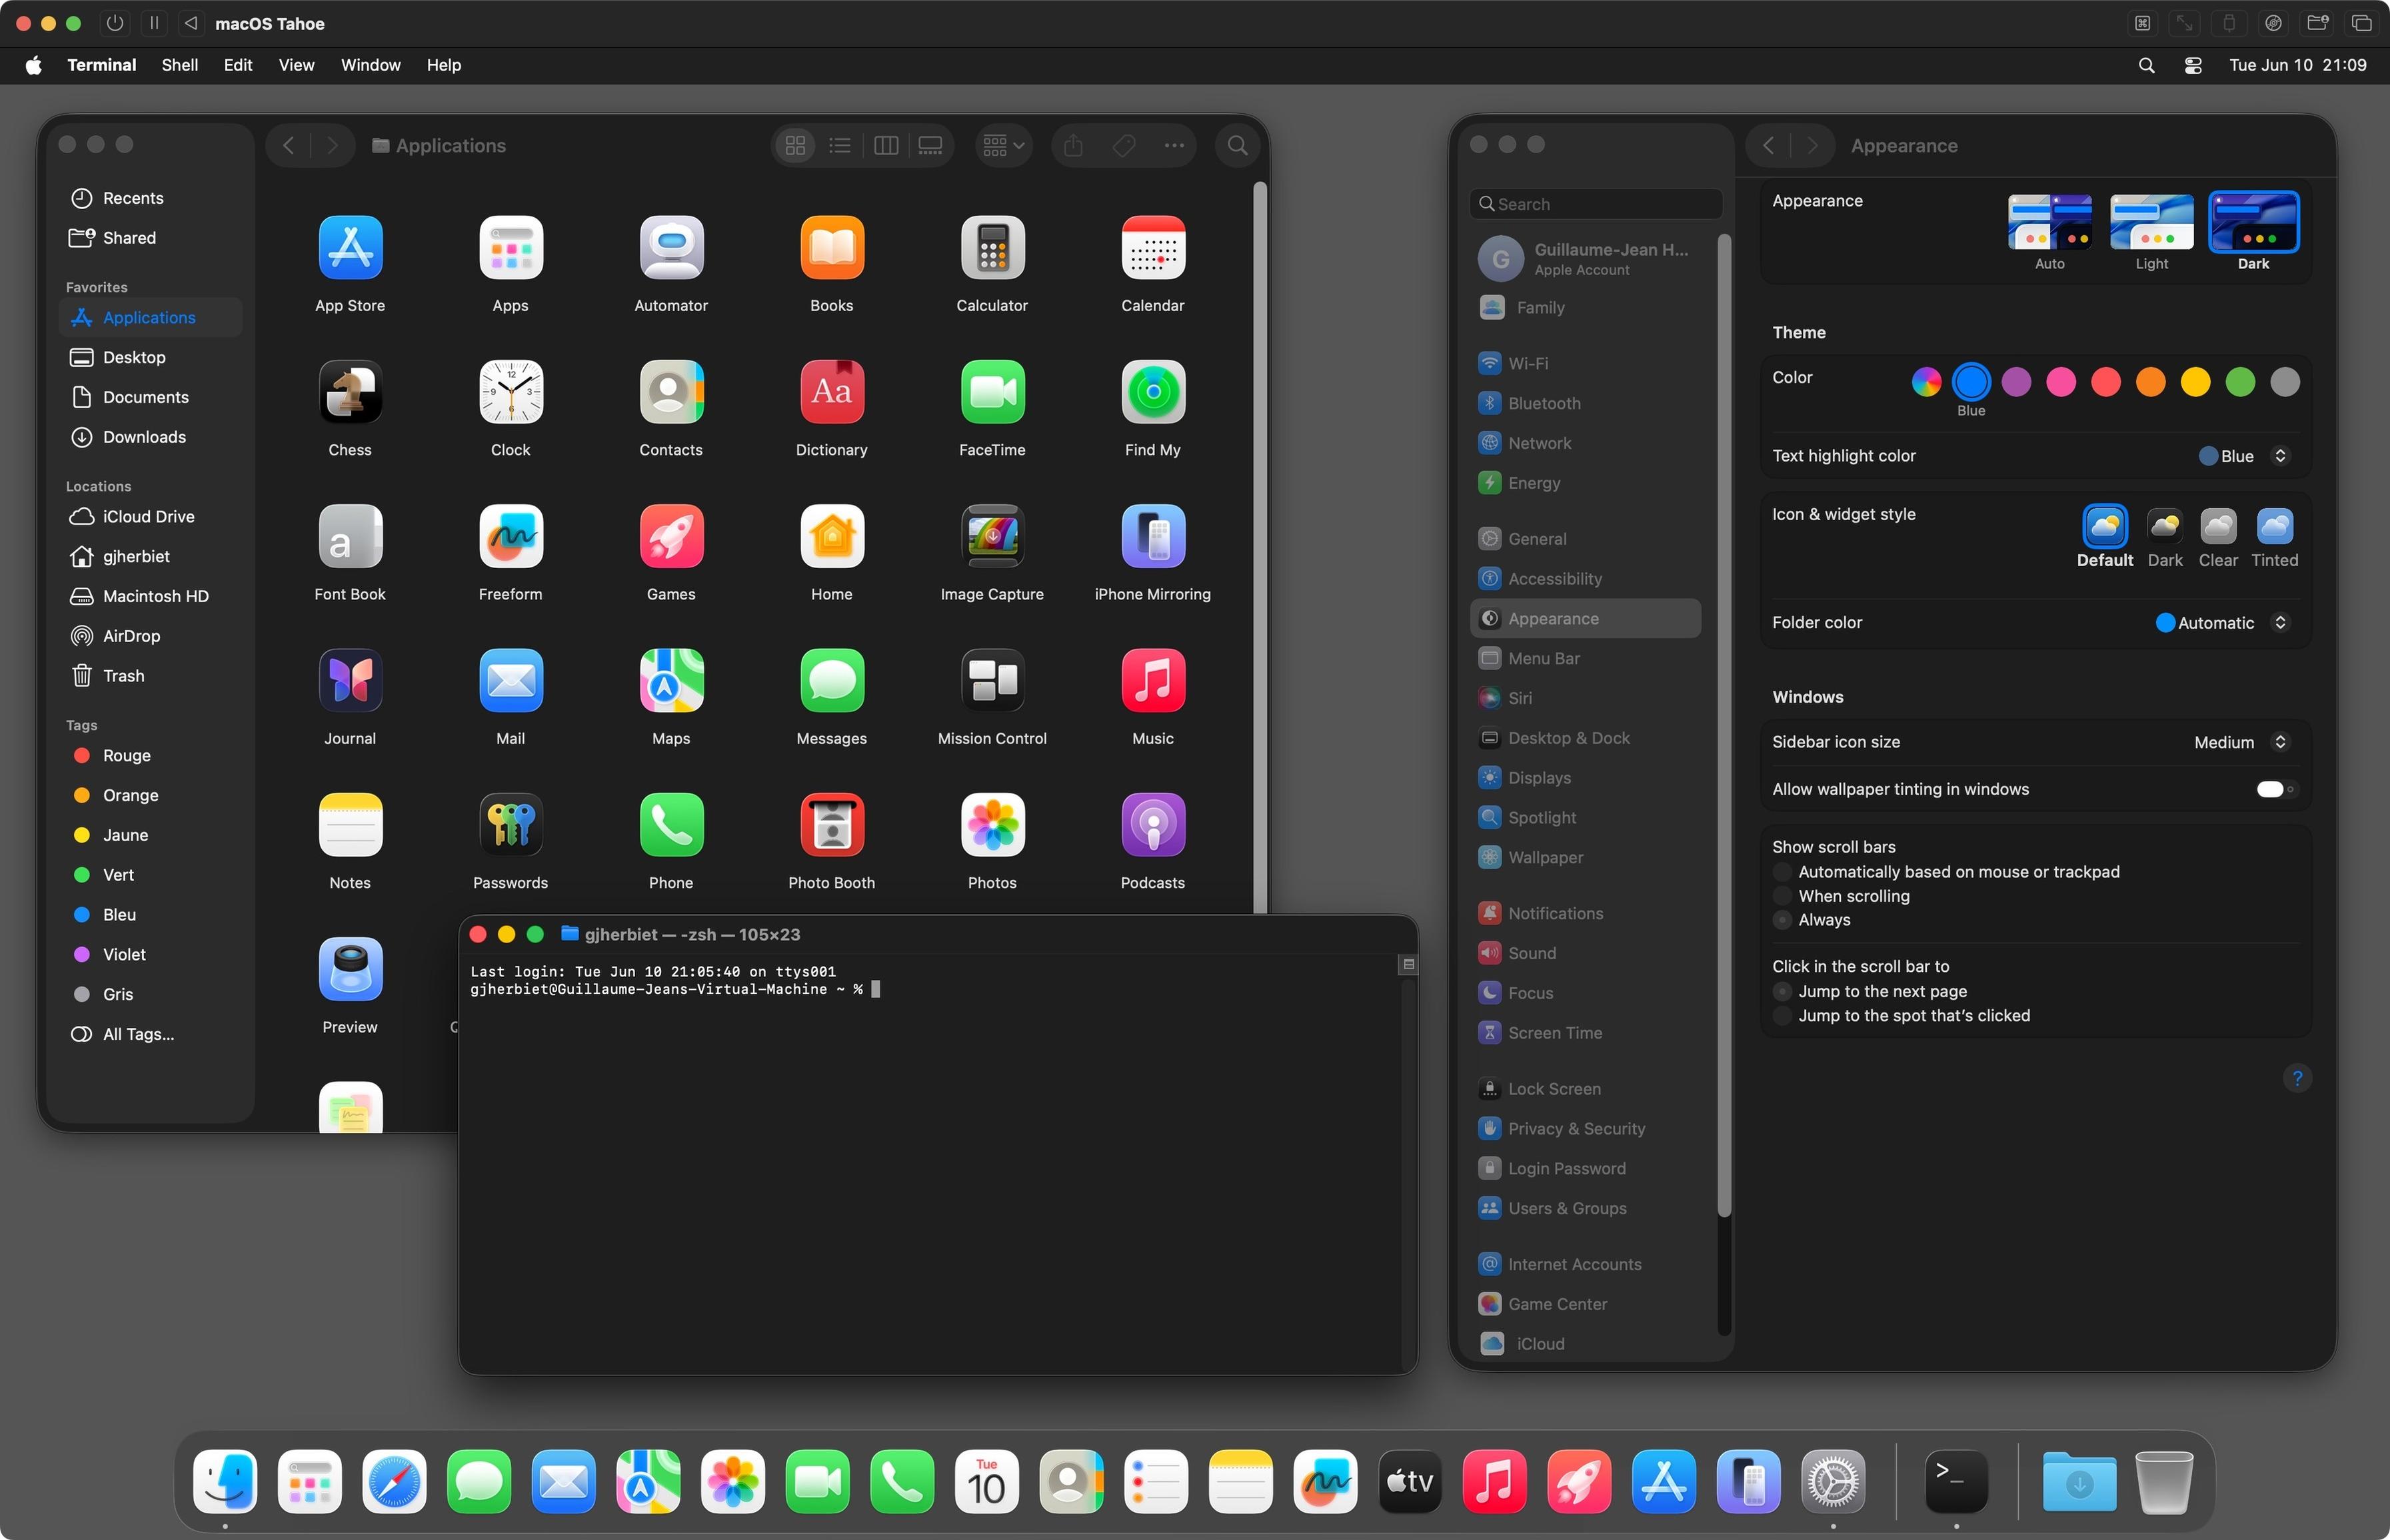
Task: Open the Photo Booth app icon
Action: pyautogui.click(x=831, y=825)
